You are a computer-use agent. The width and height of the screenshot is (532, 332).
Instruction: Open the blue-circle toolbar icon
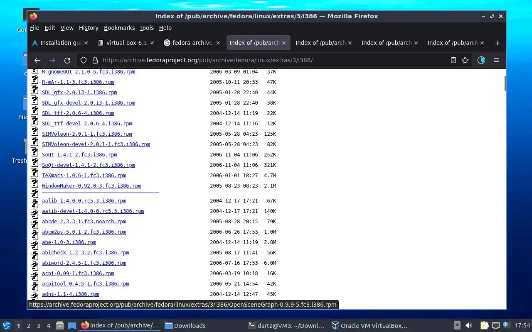point(481,60)
